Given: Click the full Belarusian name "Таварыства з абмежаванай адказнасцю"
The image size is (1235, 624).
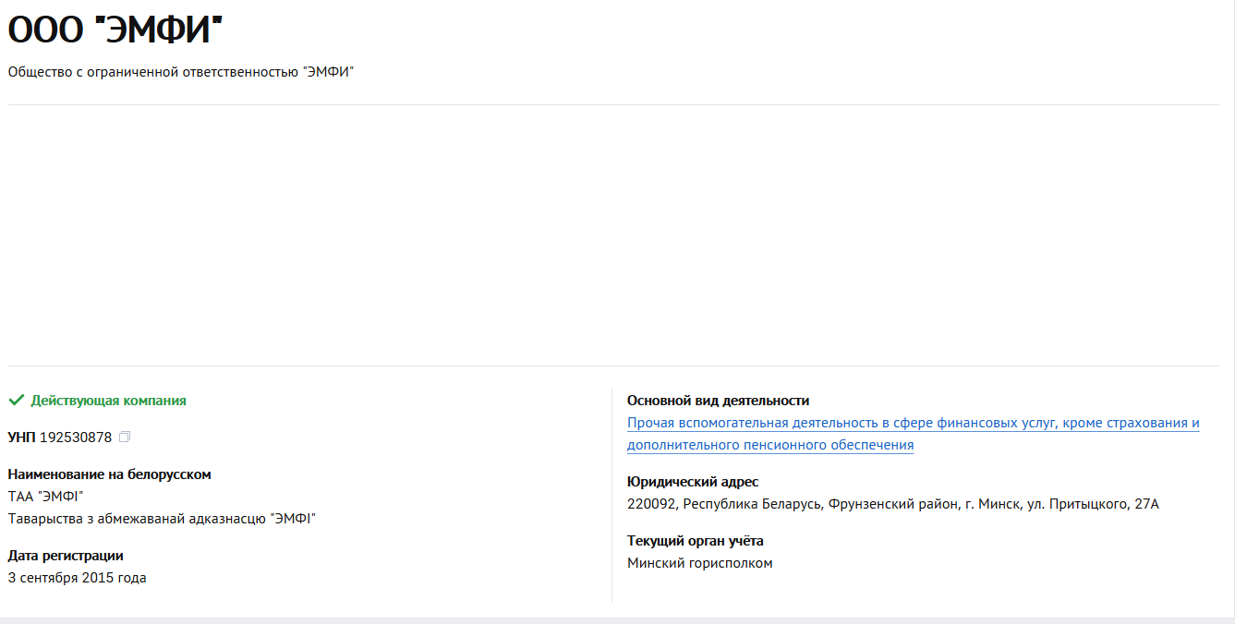Looking at the screenshot, I should tap(162, 519).
